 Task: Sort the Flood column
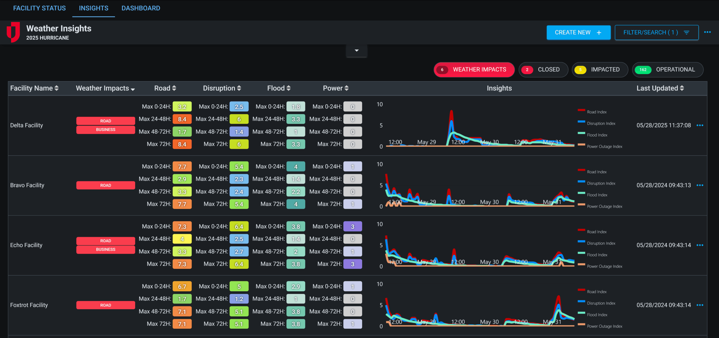288,88
